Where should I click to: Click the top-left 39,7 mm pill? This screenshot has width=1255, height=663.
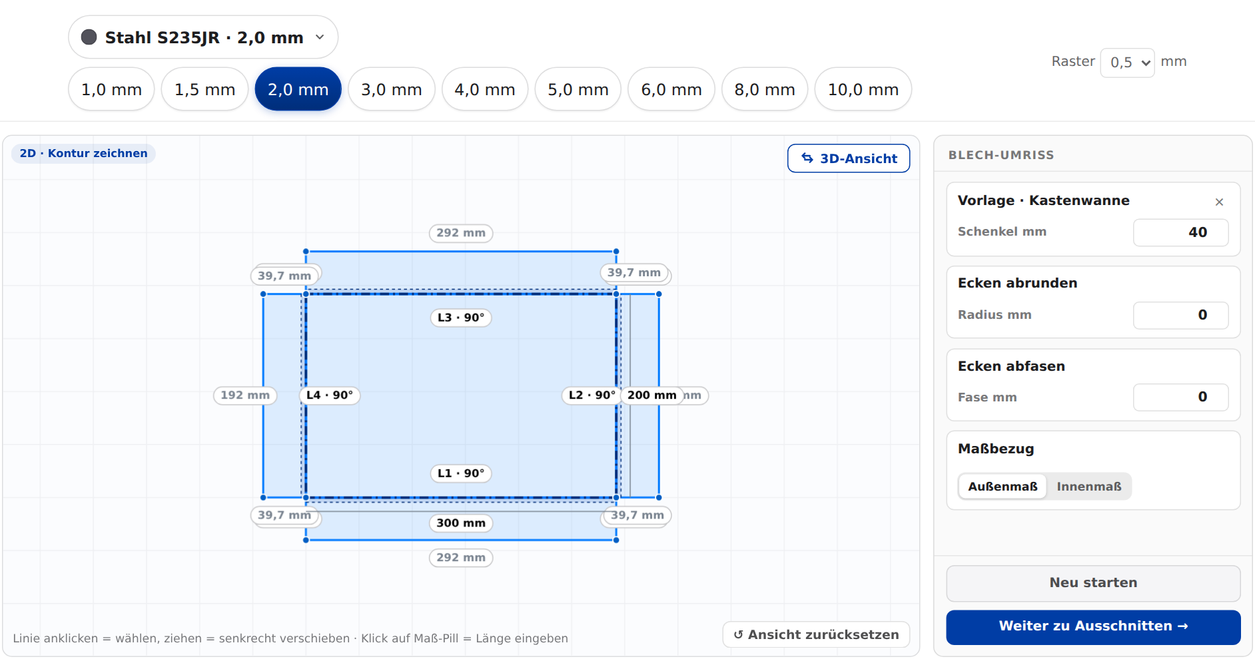pos(284,276)
